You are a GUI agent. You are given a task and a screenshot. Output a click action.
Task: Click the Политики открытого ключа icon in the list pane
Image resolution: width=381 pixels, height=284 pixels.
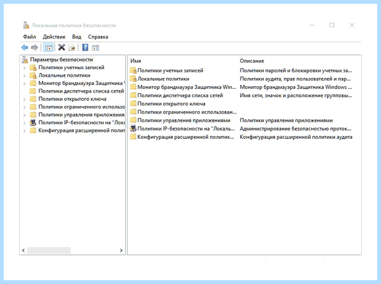pos(133,103)
